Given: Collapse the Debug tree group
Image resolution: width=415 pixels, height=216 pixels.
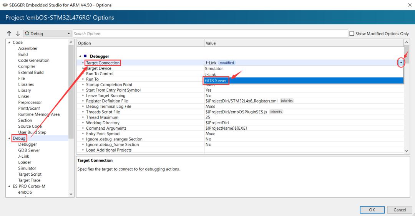Looking at the screenshot, I should pos(9,138).
